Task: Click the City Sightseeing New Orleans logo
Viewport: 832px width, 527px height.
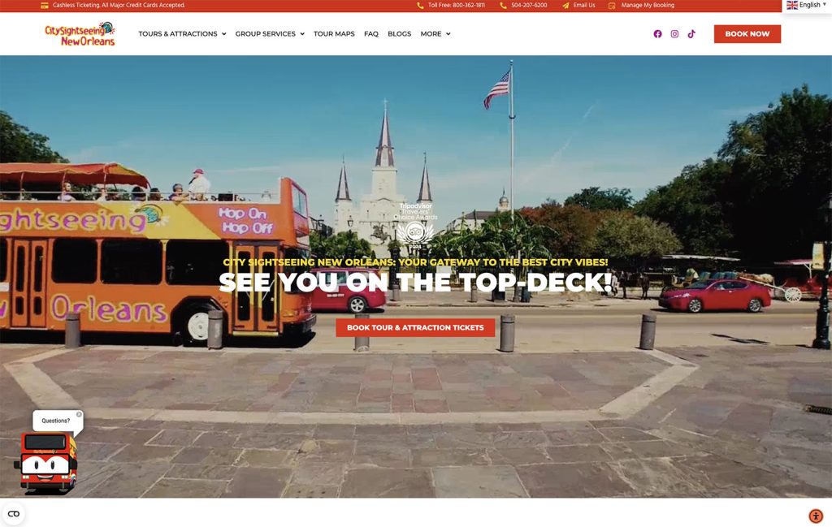Action: point(80,34)
